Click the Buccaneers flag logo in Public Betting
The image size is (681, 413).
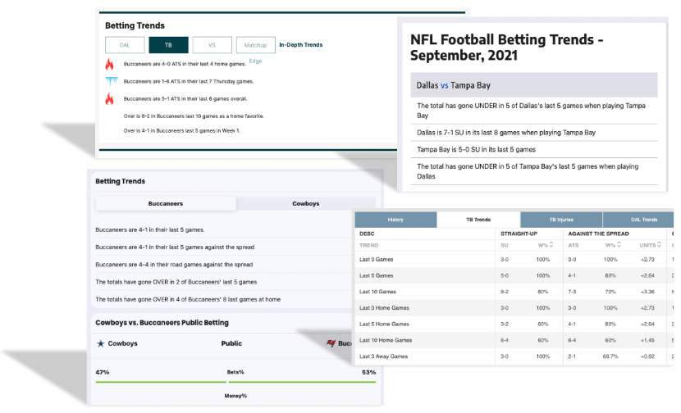pyautogui.click(x=331, y=343)
